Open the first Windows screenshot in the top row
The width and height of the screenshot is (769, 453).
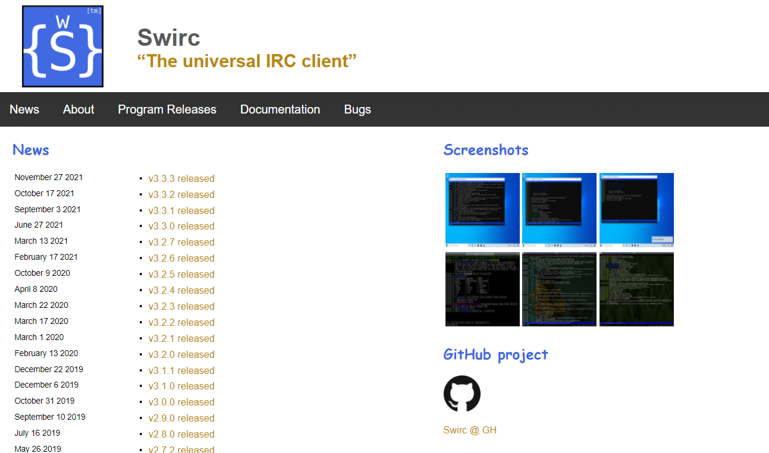coord(482,210)
